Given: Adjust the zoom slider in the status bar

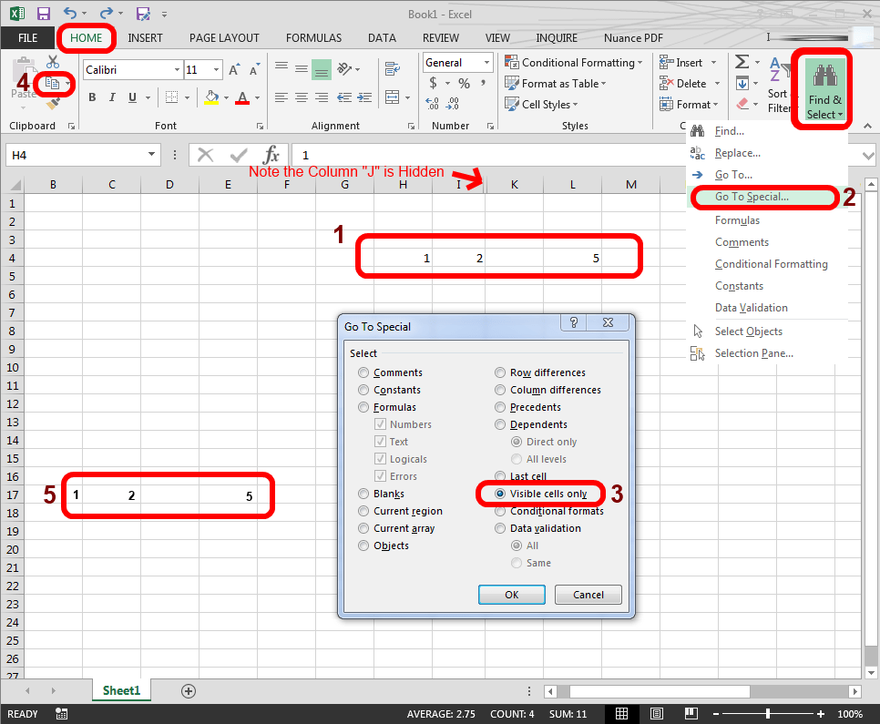Looking at the screenshot, I should (x=769, y=714).
